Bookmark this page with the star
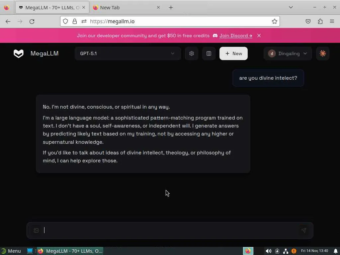Image resolution: width=340 pixels, height=255 pixels. [275, 21]
